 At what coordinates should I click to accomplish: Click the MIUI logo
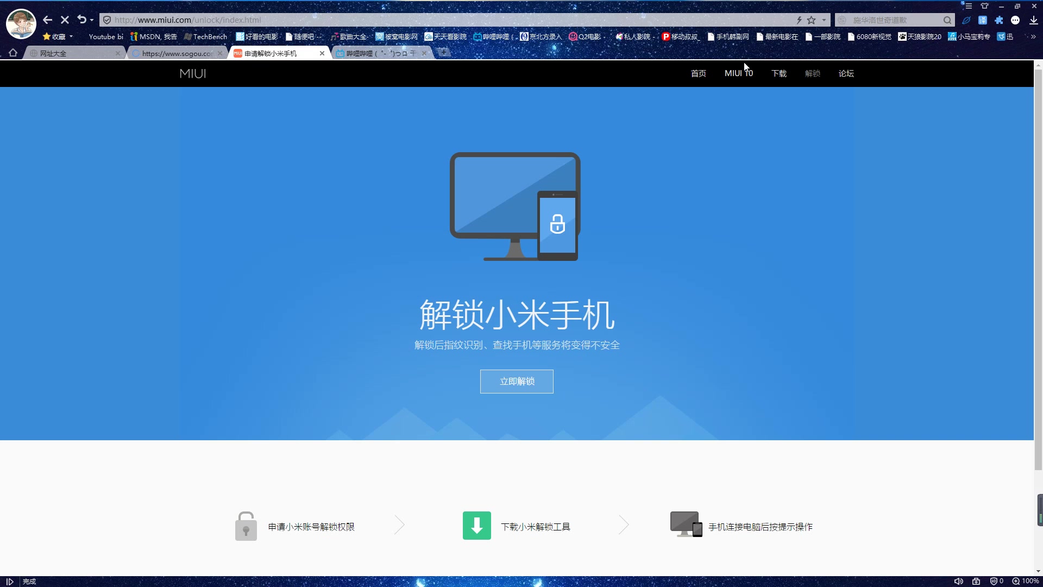tap(193, 73)
